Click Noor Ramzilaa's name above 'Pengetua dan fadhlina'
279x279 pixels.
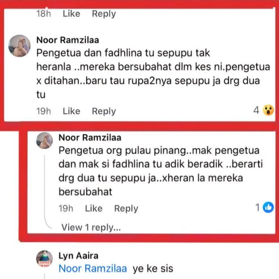click(x=68, y=40)
